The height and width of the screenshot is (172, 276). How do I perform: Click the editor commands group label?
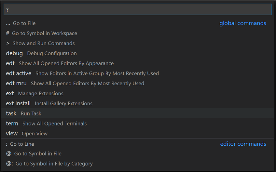(x=243, y=144)
